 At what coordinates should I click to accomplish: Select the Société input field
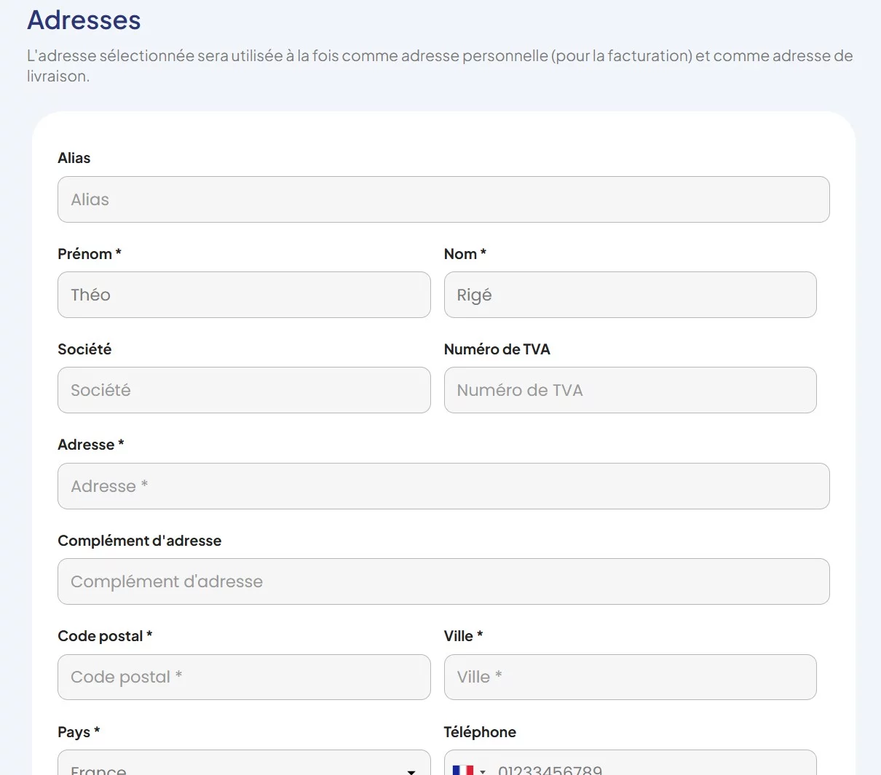[x=243, y=390]
